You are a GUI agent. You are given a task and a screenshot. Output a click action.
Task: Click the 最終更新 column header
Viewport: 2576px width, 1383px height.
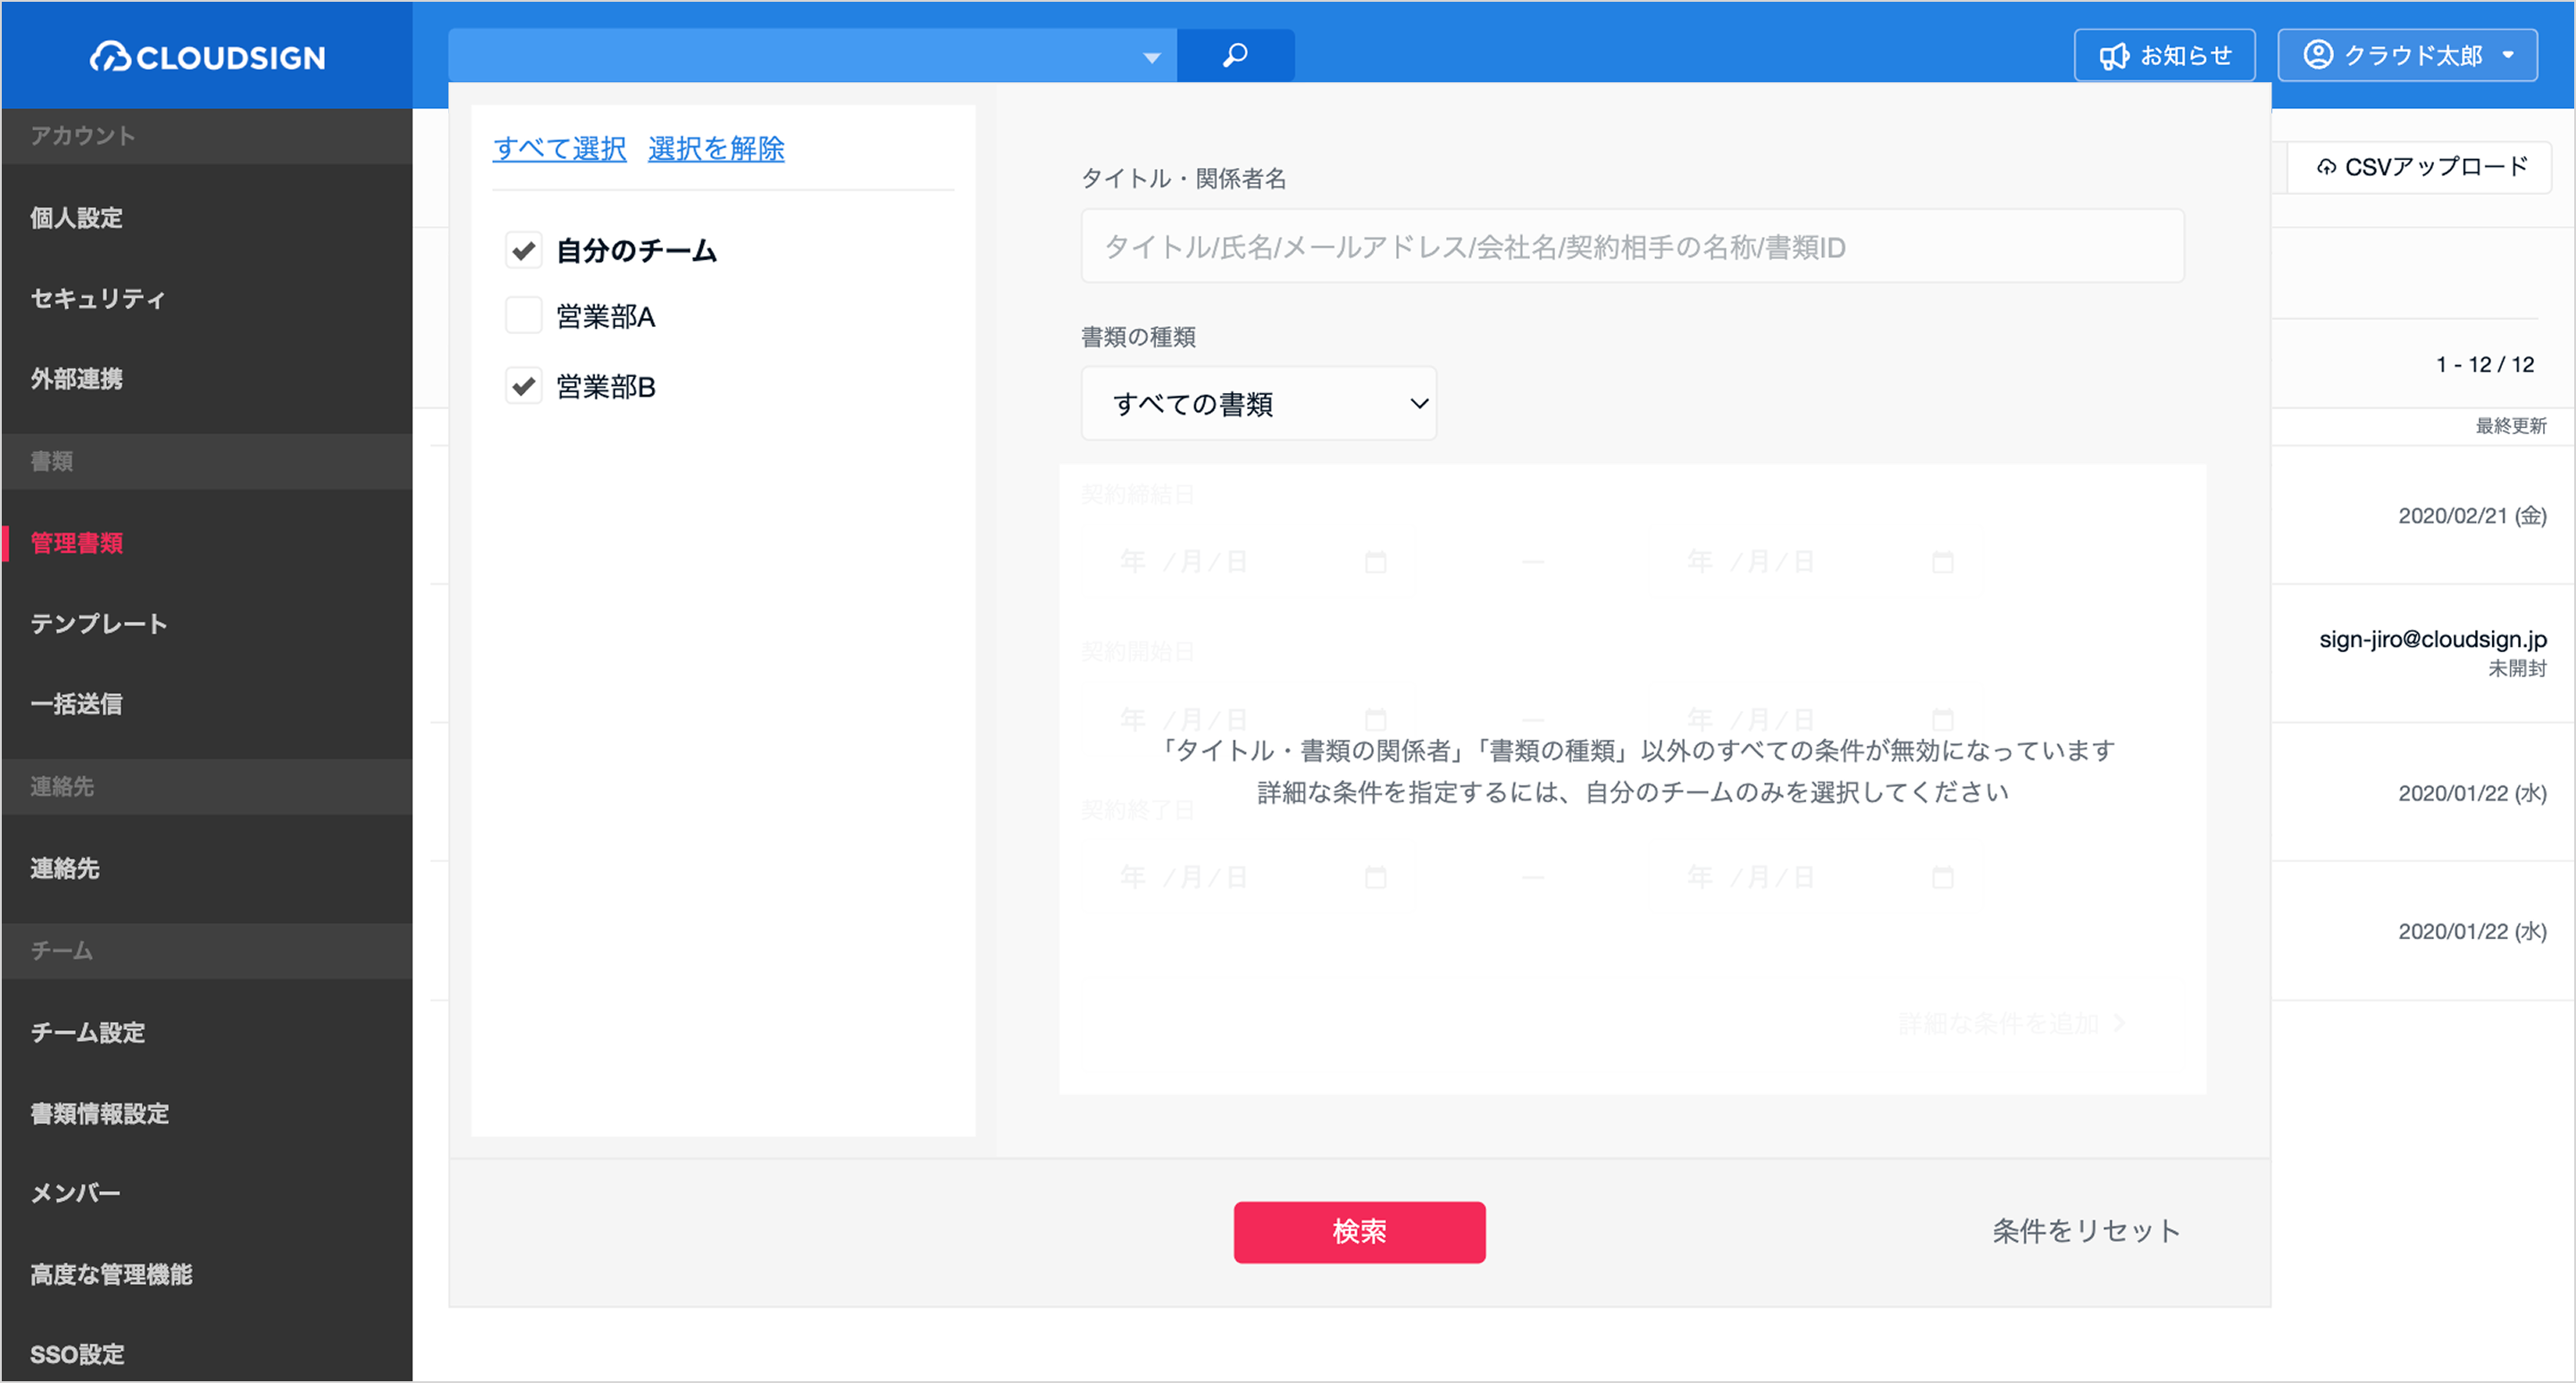2510,426
